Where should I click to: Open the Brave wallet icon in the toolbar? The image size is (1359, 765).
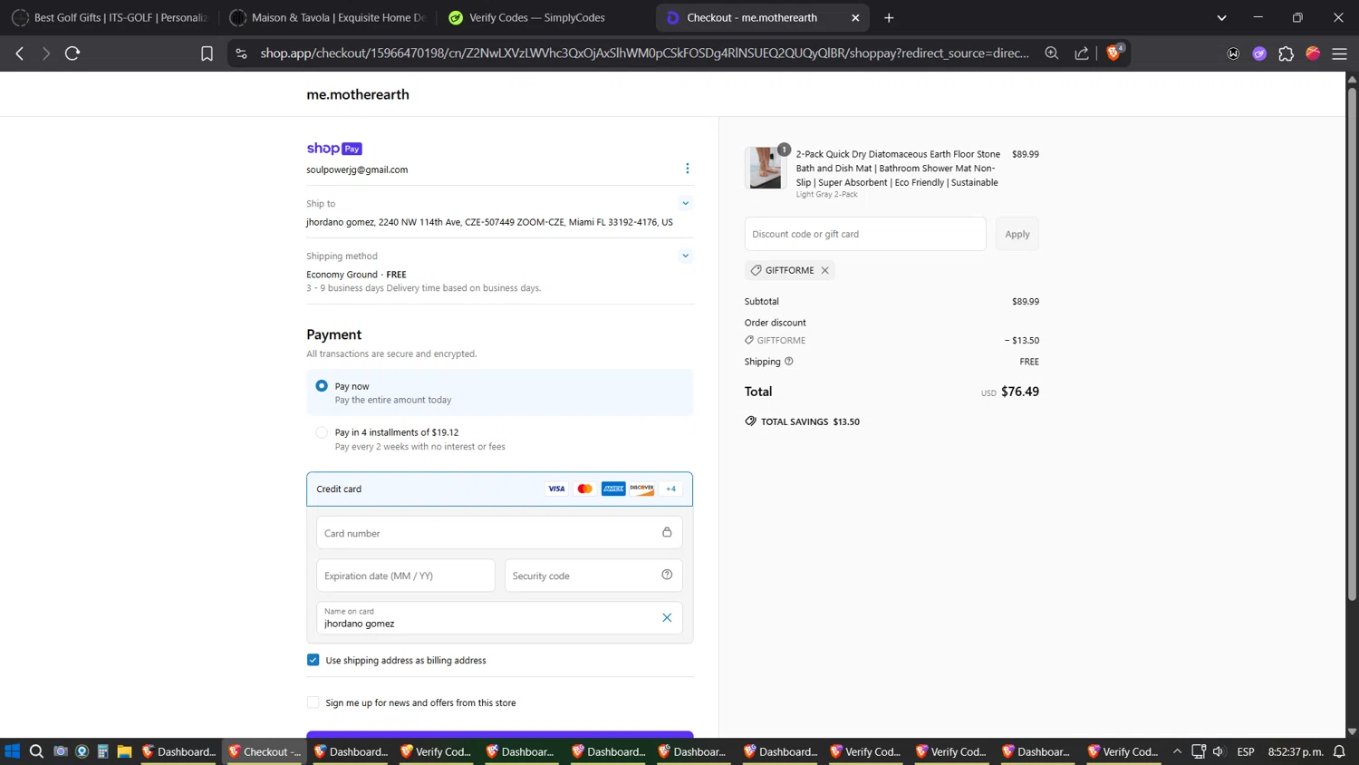tap(1233, 53)
